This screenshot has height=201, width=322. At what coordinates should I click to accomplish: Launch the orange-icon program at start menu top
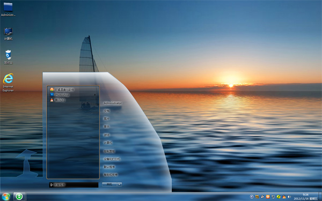(62, 90)
